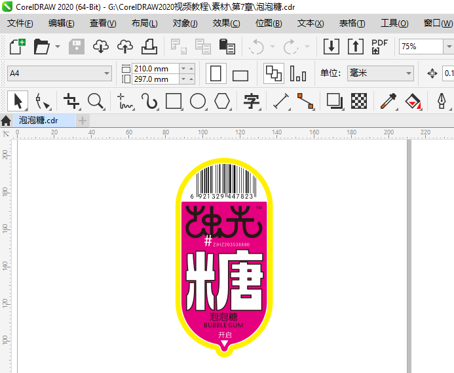Select the Interactive Fill bucket tool

tap(413, 101)
